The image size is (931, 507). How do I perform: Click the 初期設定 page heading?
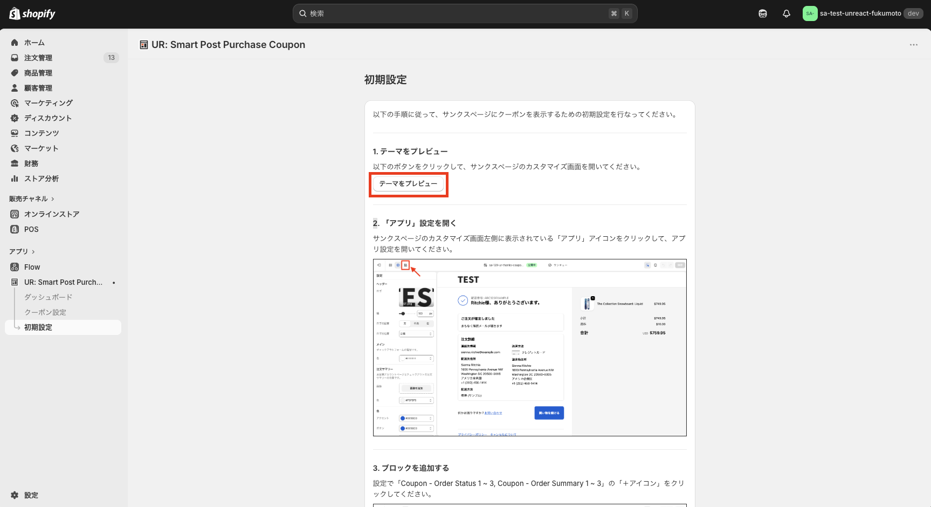tap(385, 80)
